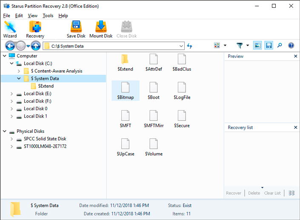Toggle the Recovery list panel button
Screen dimensions: 300x220
269,46
